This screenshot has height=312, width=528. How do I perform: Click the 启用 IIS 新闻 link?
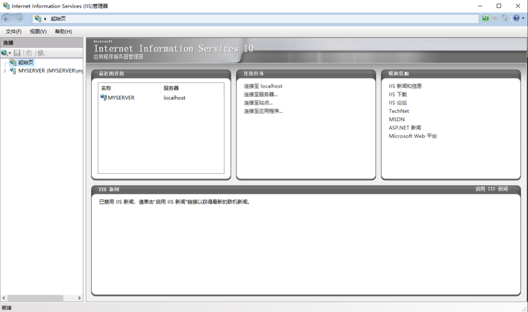pos(491,189)
